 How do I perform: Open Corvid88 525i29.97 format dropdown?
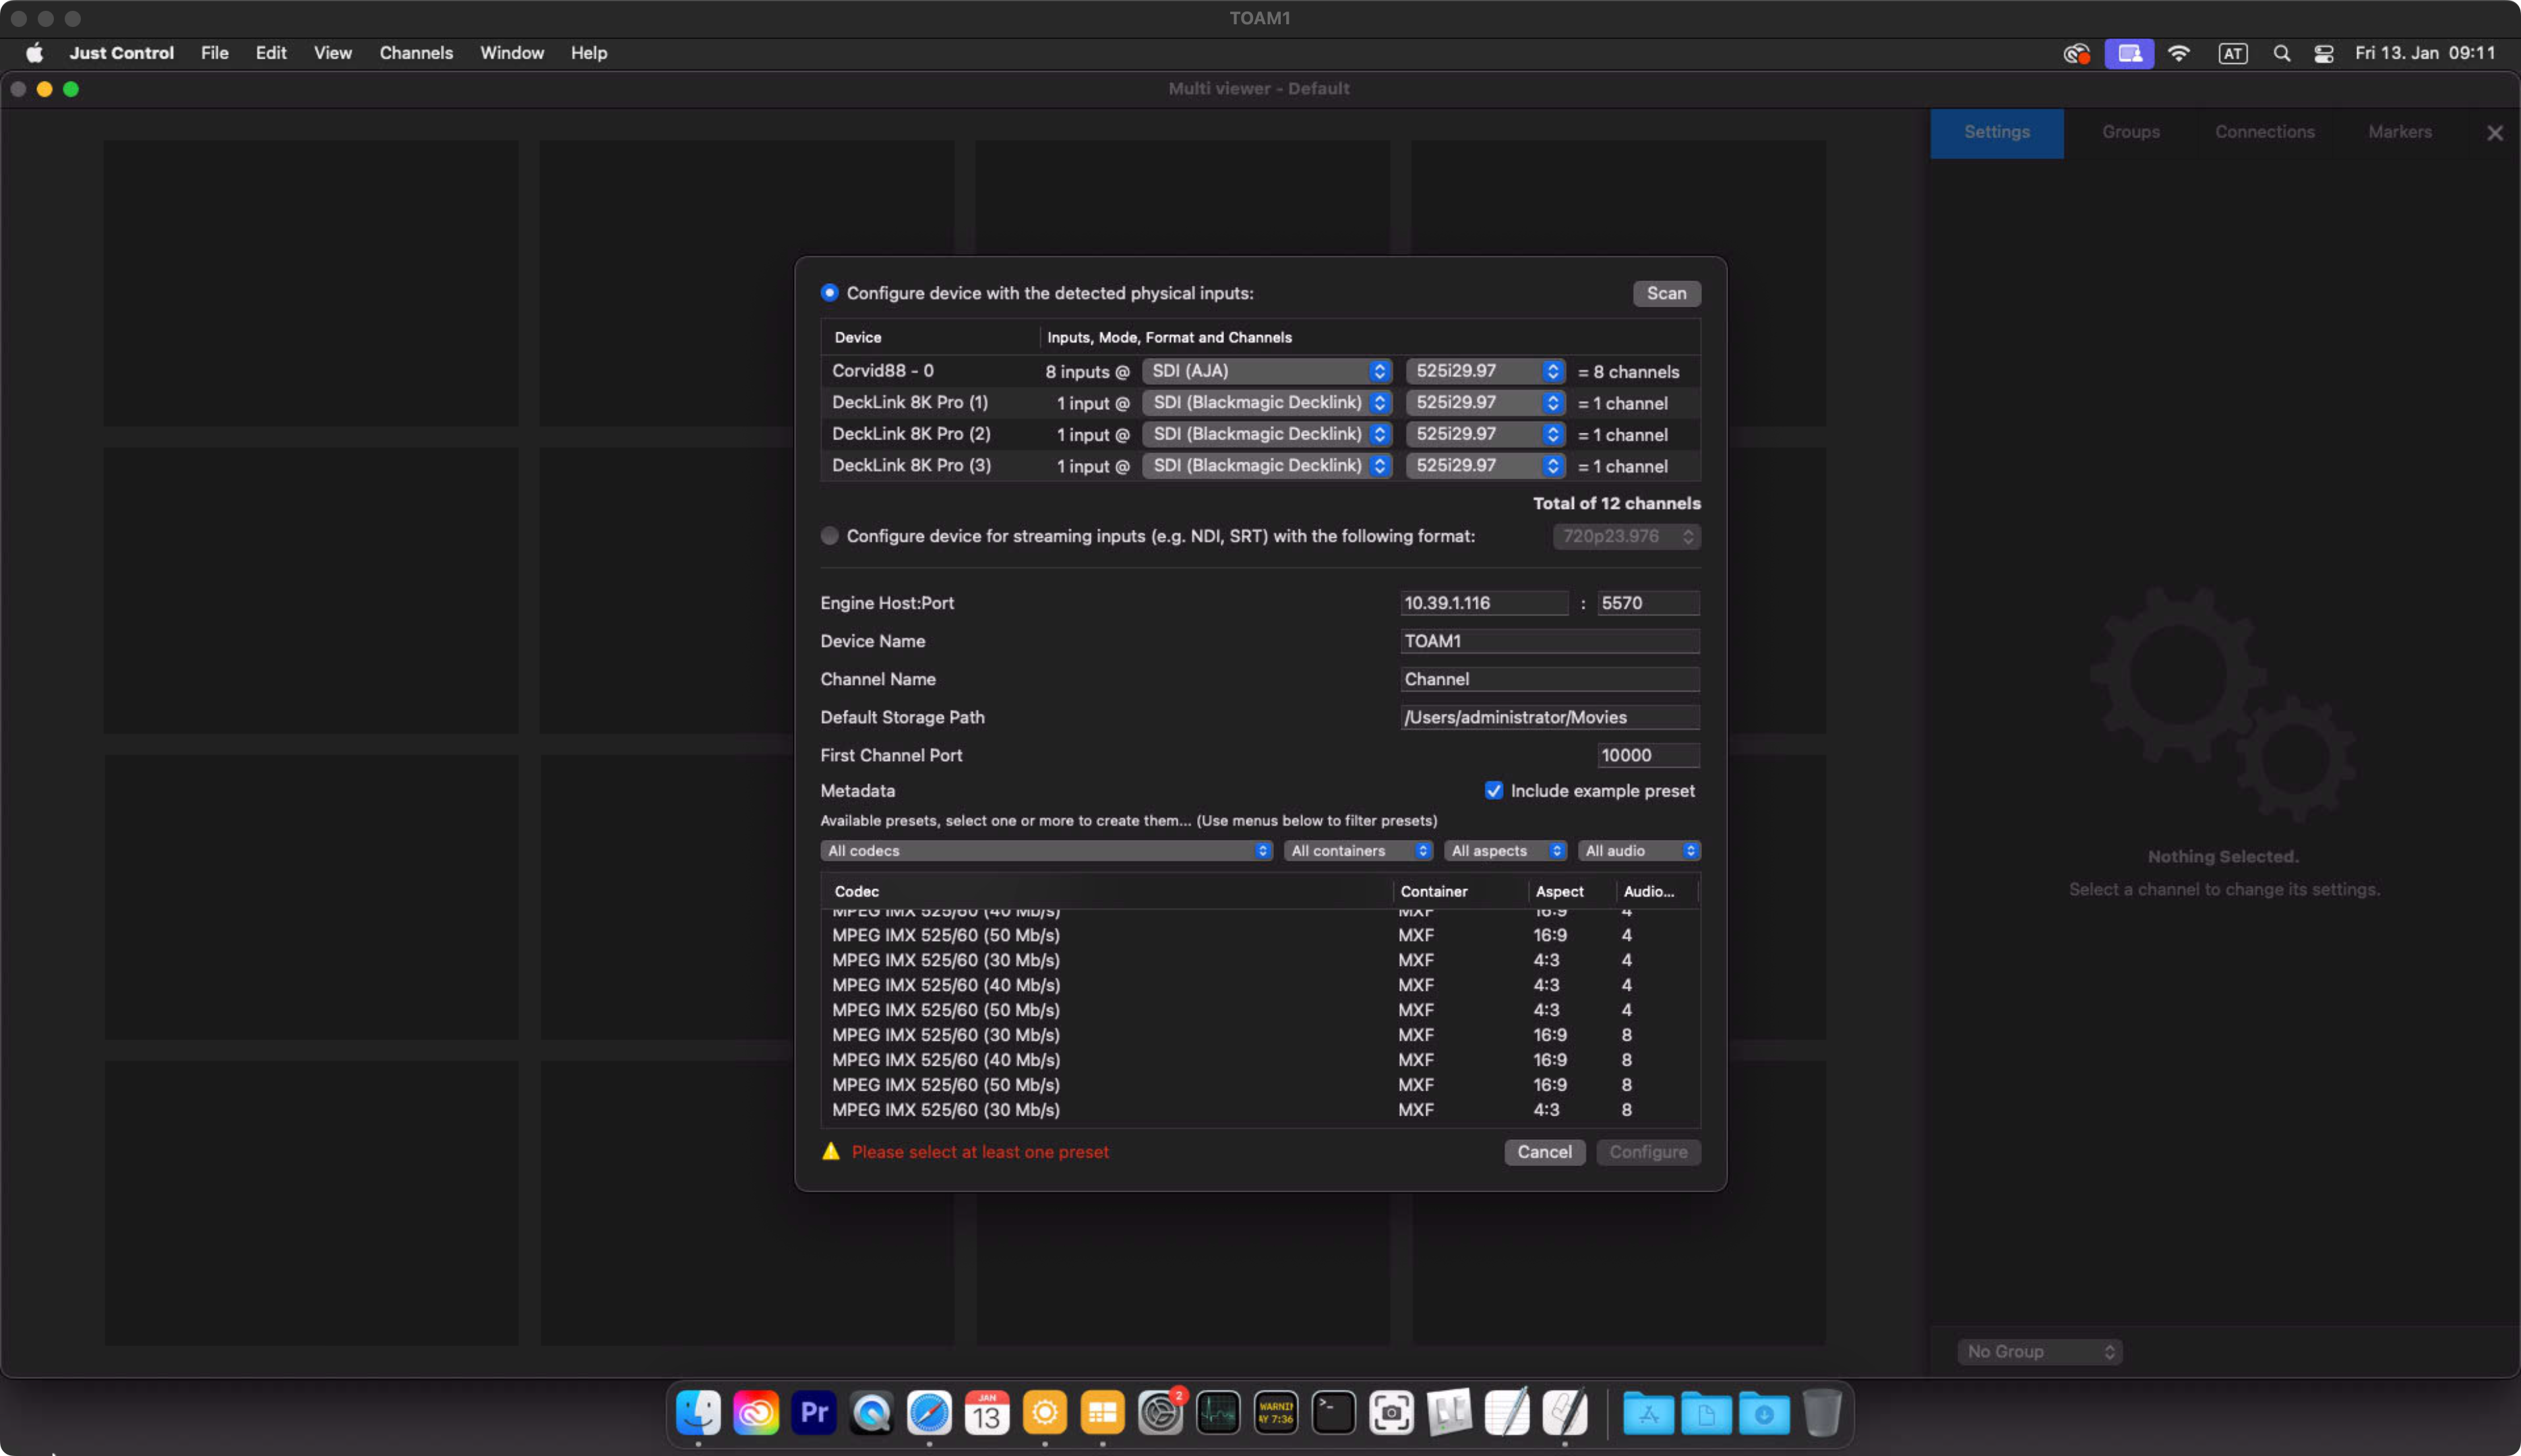tap(1485, 371)
